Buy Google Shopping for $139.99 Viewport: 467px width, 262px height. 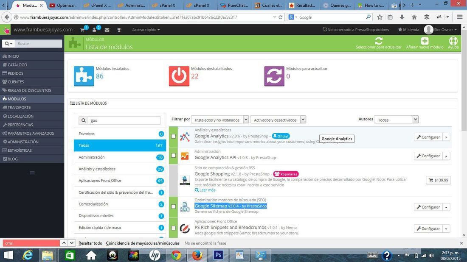pyautogui.click(x=439, y=180)
